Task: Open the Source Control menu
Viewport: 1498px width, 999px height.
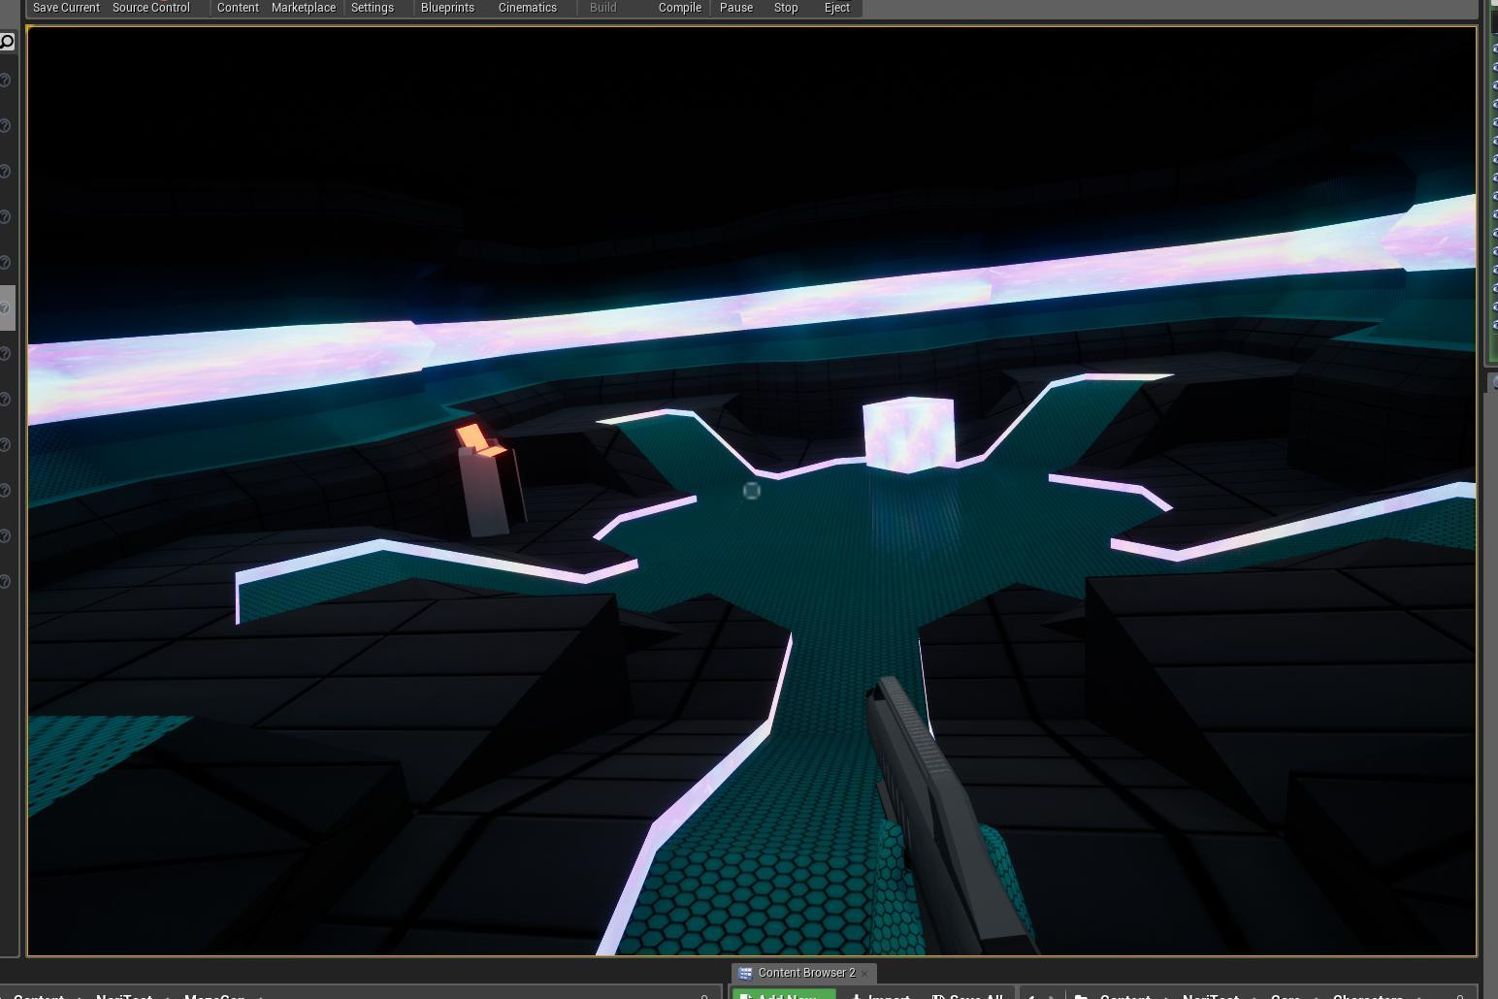Action: [150, 8]
